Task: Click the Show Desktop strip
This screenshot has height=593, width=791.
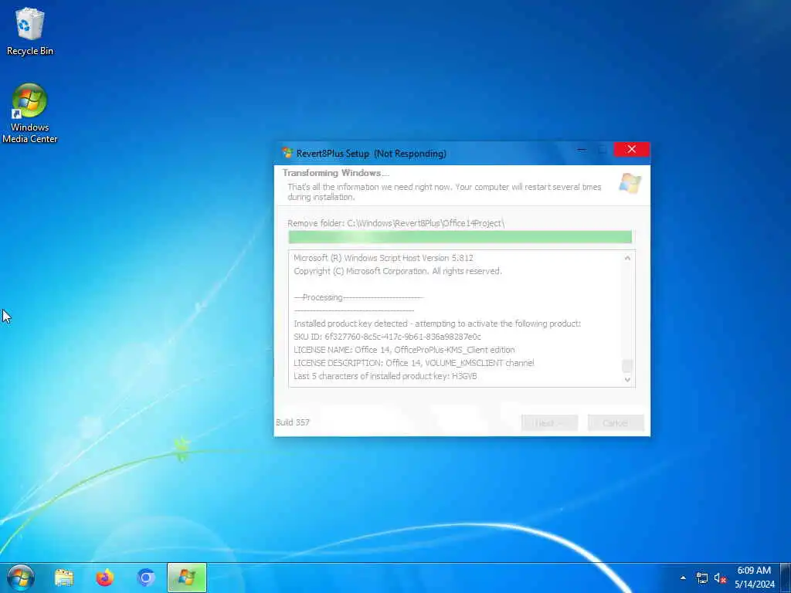Action: pyautogui.click(x=786, y=578)
